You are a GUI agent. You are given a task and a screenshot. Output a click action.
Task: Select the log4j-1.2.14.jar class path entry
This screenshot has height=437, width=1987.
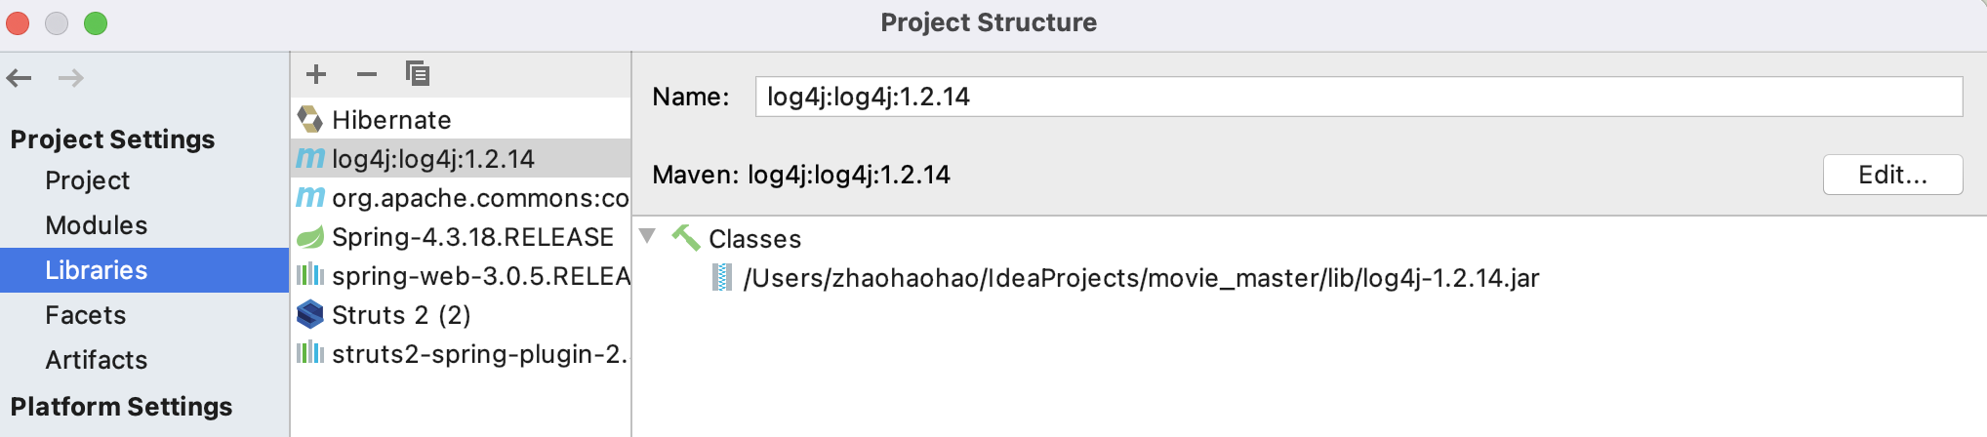(1140, 278)
